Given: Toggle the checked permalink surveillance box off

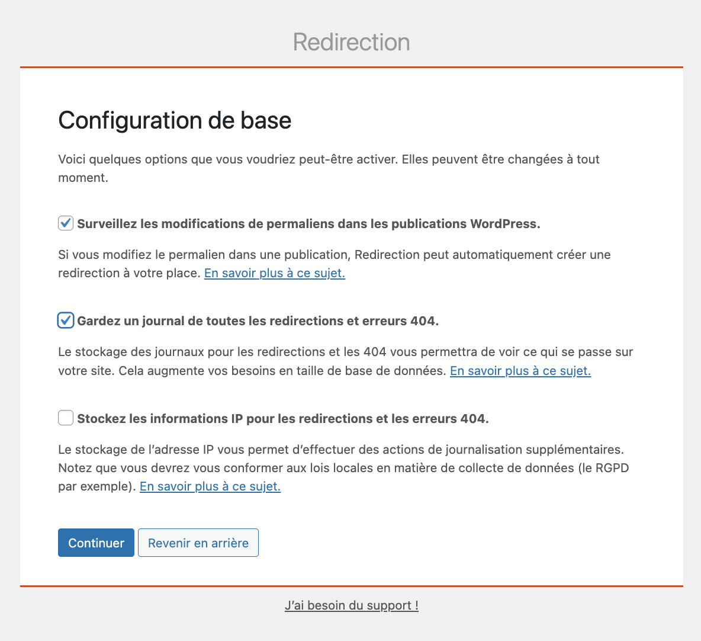Looking at the screenshot, I should 65,223.
